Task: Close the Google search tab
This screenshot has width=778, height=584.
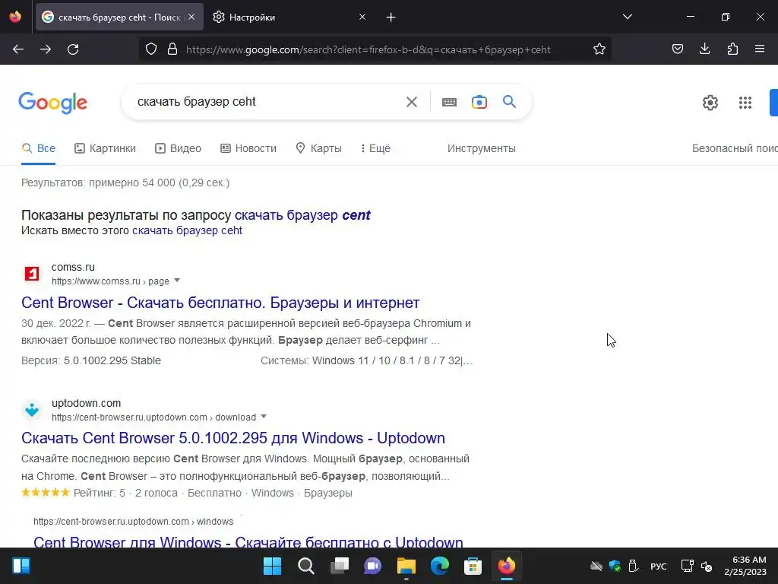Action: click(x=191, y=17)
